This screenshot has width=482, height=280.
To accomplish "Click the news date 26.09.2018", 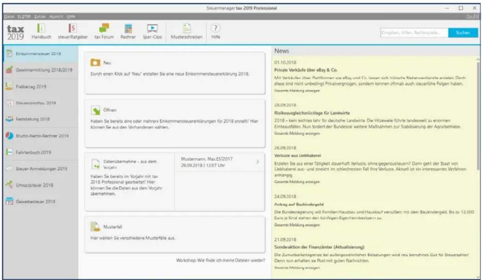I will click(285, 147).
